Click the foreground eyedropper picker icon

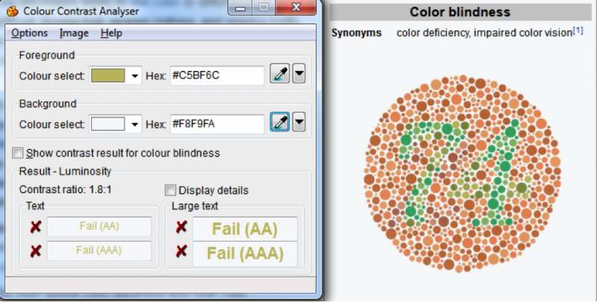coord(279,75)
